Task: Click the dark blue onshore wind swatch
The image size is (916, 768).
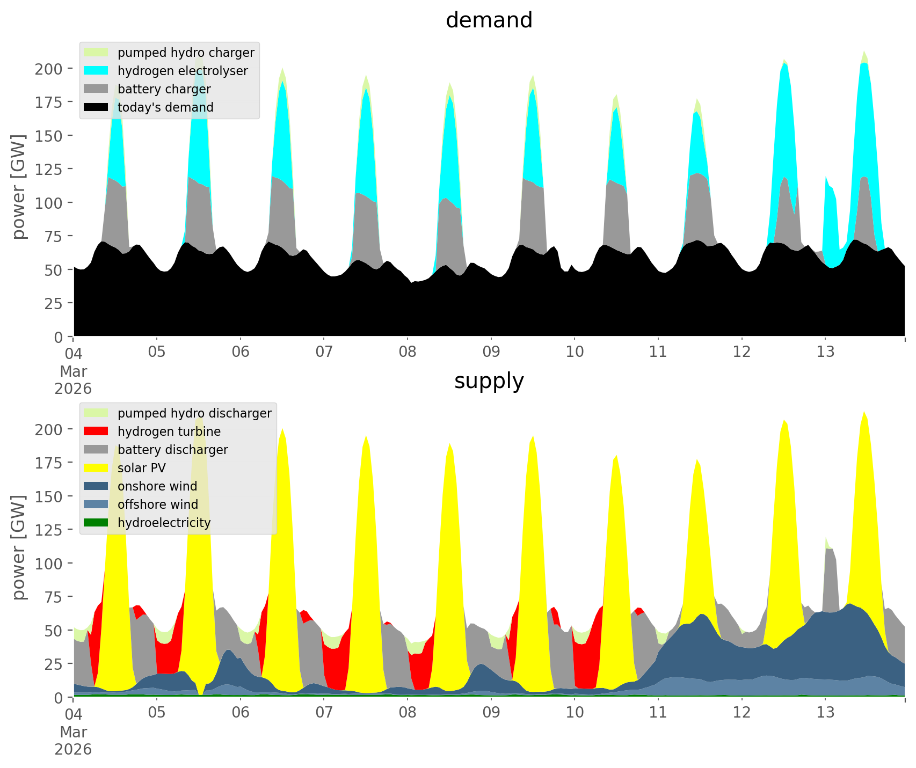Action: (96, 486)
